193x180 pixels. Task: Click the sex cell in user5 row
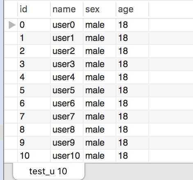coord(100,90)
